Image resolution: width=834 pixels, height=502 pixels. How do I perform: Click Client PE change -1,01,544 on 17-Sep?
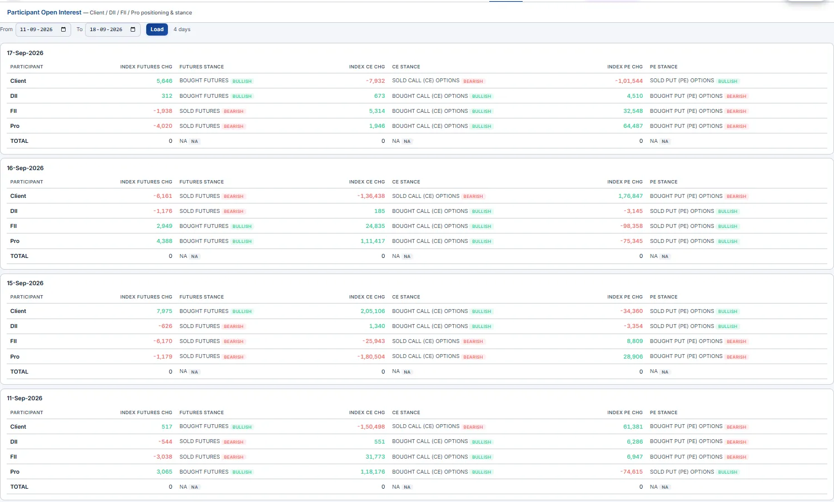coord(629,81)
